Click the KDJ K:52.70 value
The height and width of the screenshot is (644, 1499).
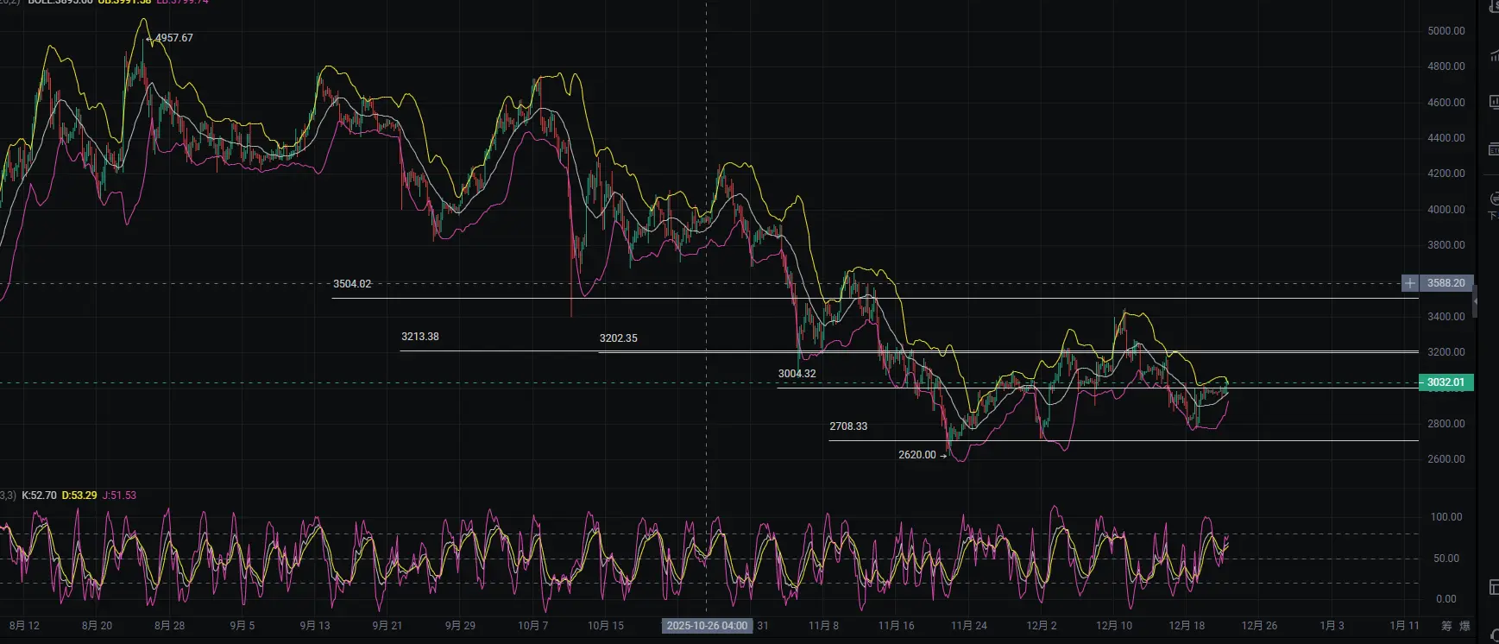(39, 496)
